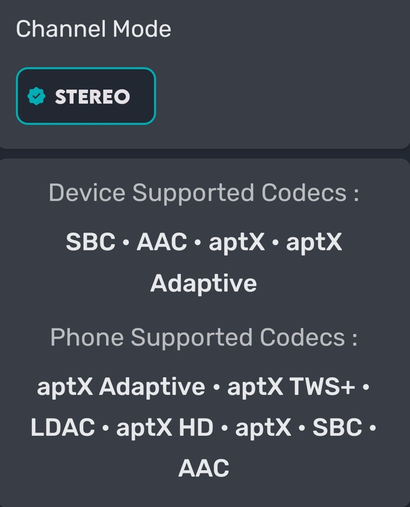Tap SBC in the phone codecs list
This screenshot has height=507, width=410.
click(337, 427)
